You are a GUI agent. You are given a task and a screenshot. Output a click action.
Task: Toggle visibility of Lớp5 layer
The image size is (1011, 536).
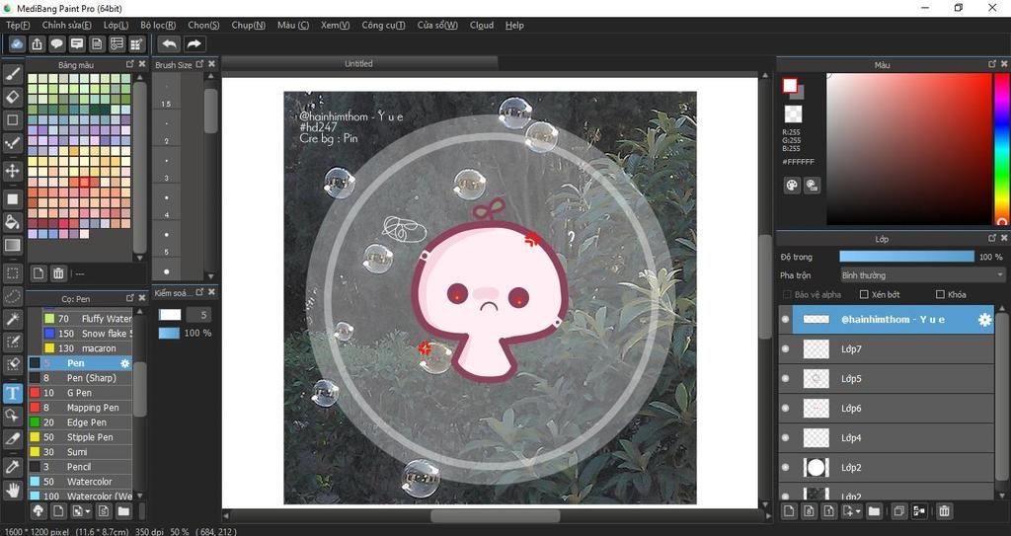pos(785,379)
